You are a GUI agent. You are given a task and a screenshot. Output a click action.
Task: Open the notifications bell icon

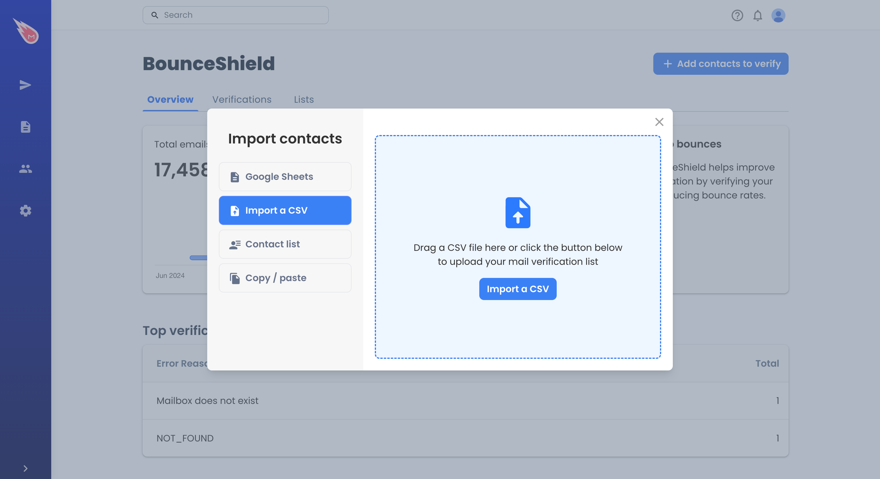click(x=757, y=15)
